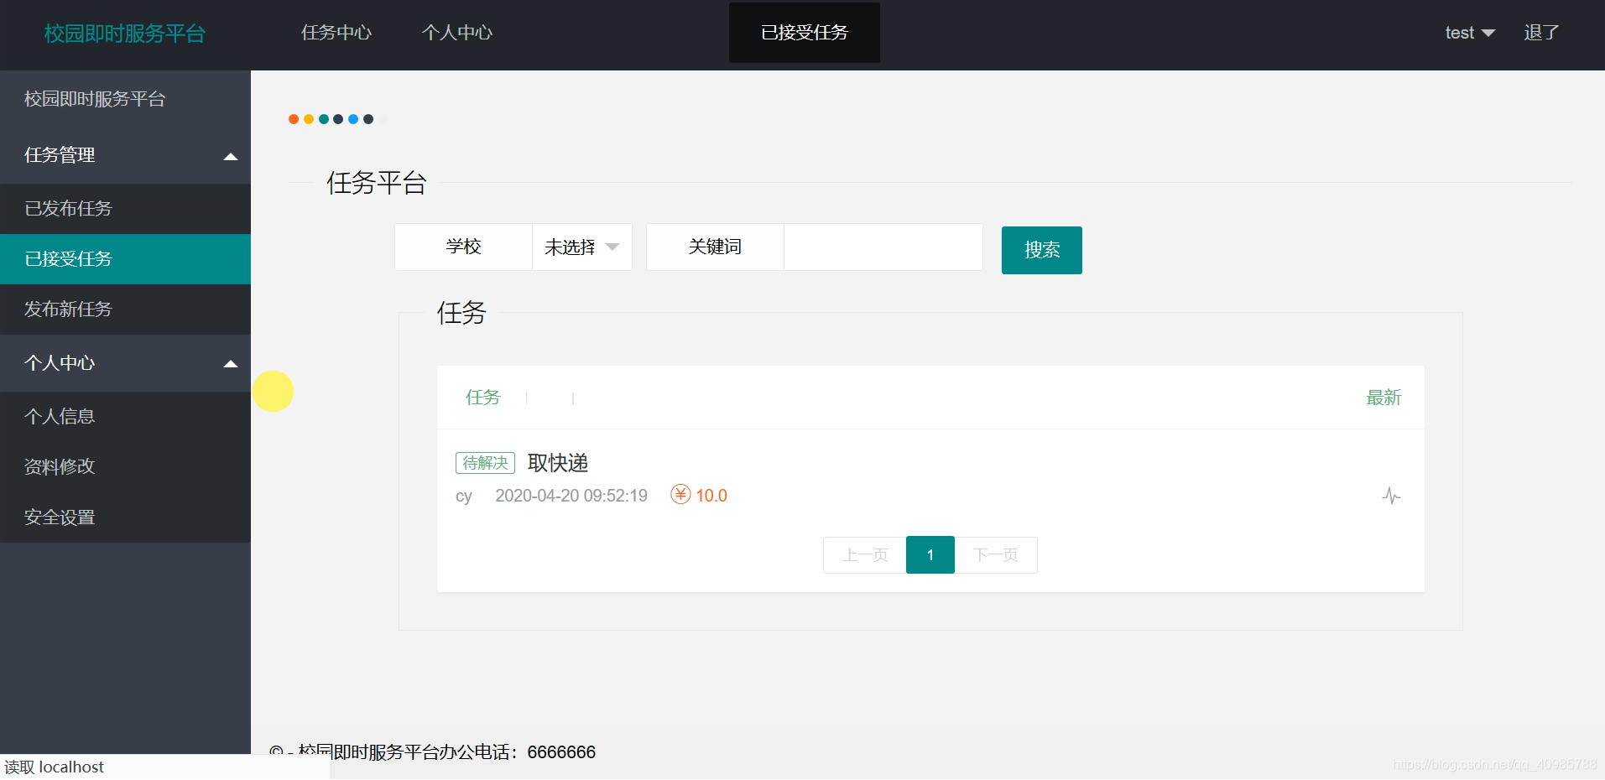Open the 取快递 task title

click(x=558, y=463)
